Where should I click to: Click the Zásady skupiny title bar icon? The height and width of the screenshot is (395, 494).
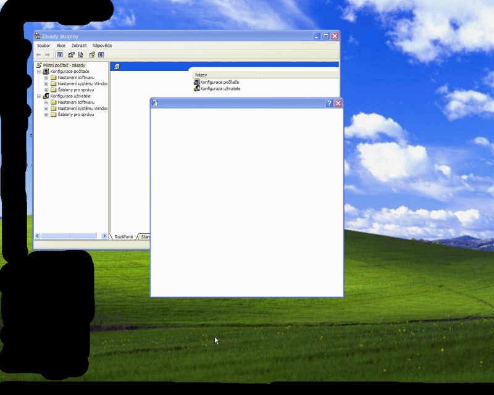[x=38, y=36]
